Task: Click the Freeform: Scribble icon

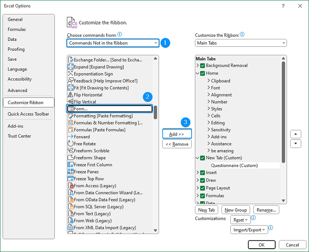Action: (x=70, y=151)
